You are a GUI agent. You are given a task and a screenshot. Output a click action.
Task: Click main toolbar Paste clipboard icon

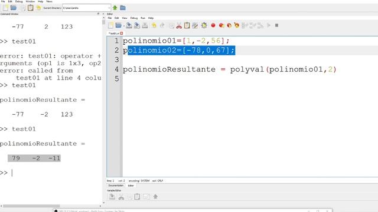click(30, 8)
